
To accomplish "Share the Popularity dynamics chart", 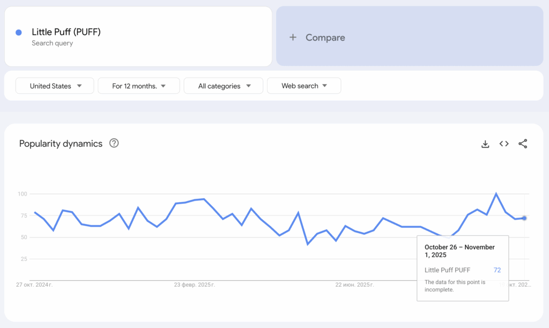I will [523, 144].
